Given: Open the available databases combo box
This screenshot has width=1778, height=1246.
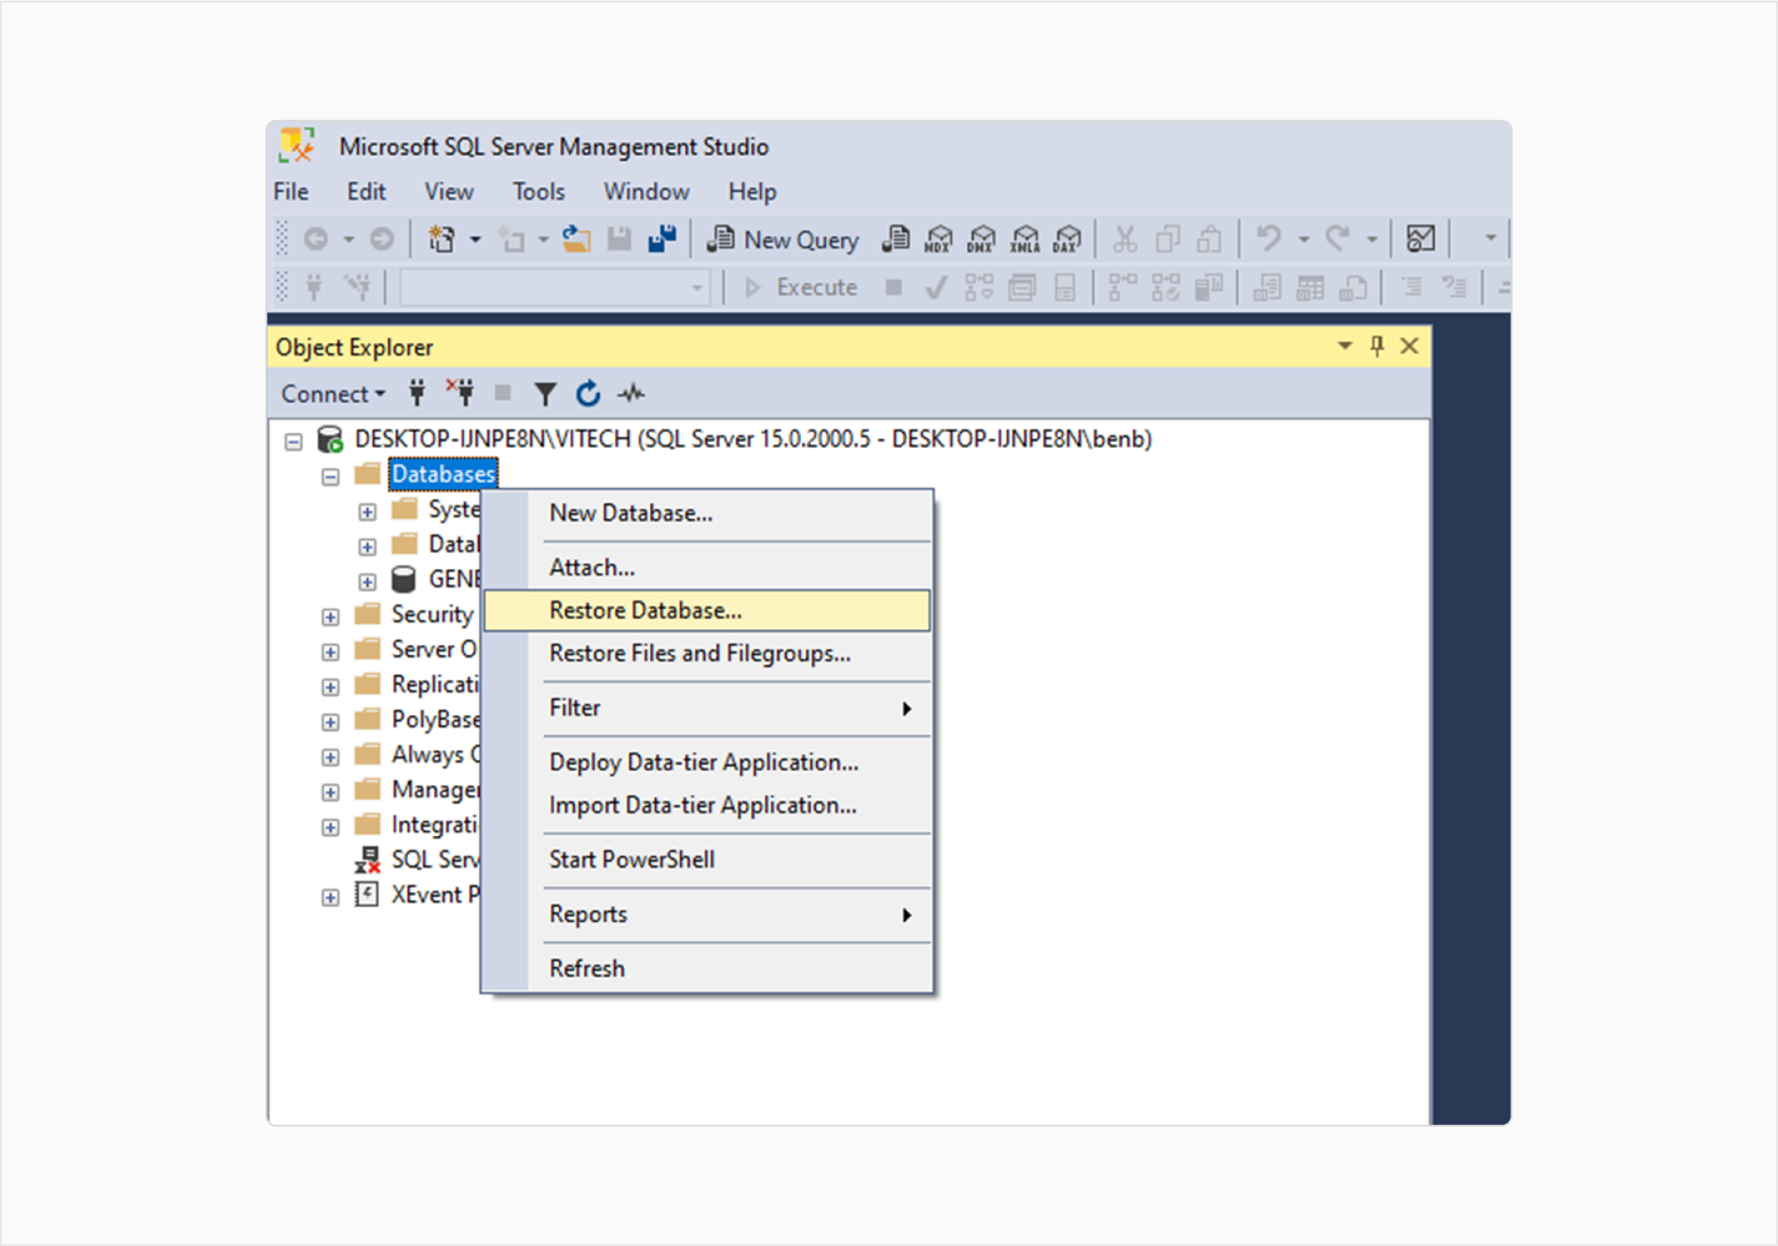Looking at the screenshot, I should click(x=555, y=288).
